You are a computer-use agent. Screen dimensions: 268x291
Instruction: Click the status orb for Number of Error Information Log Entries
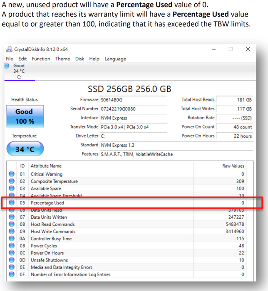[12, 274]
